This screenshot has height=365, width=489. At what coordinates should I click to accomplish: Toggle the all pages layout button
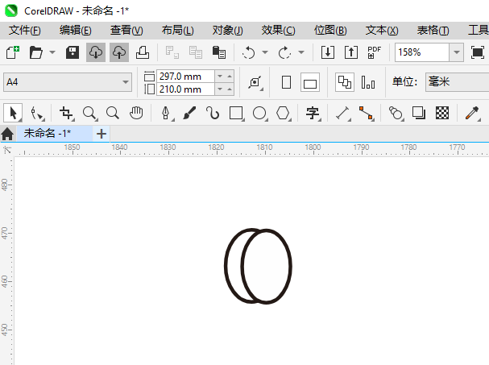tap(345, 82)
